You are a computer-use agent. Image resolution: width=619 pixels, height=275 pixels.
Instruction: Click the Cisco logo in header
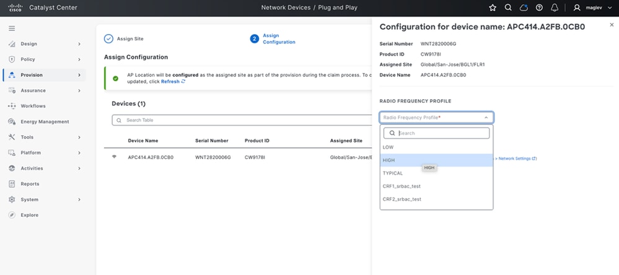pyautogui.click(x=15, y=7)
